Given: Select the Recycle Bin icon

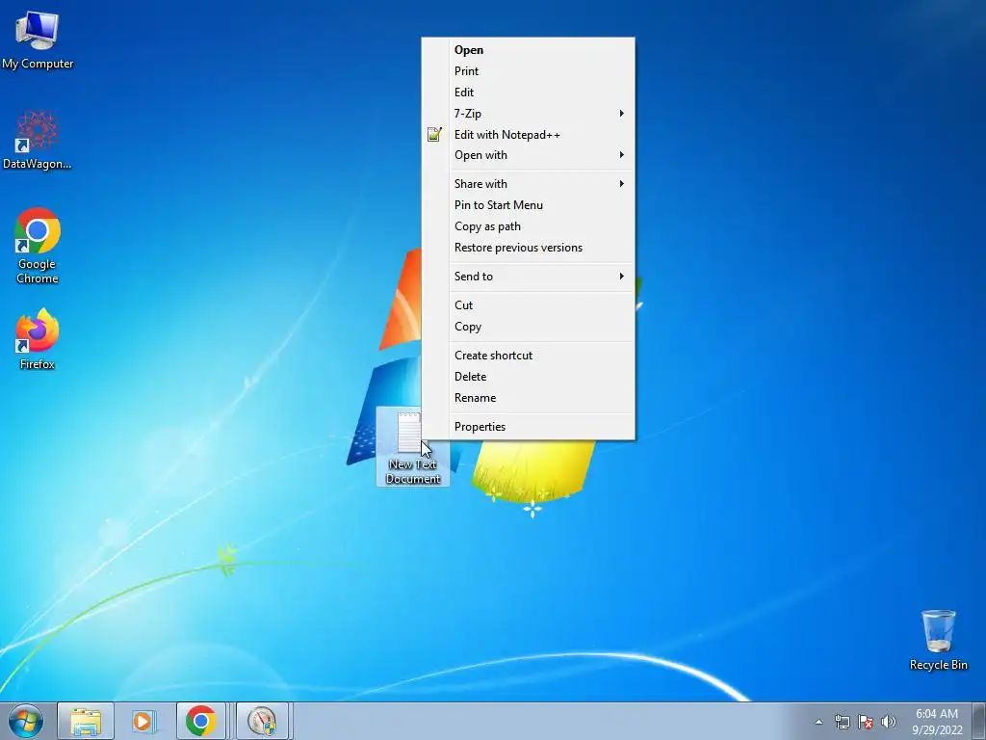Looking at the screenshot, I should (x=938, y=640).
